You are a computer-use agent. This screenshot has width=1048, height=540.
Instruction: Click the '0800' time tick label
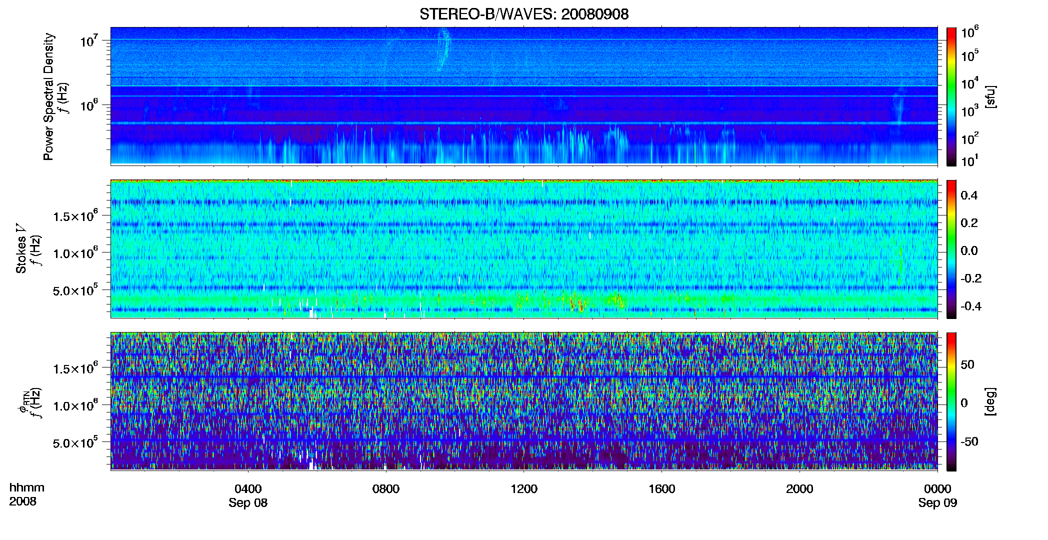(386, 489)
